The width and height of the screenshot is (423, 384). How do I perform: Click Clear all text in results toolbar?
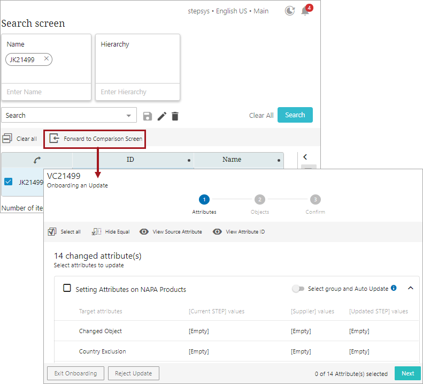coord(27,139)
